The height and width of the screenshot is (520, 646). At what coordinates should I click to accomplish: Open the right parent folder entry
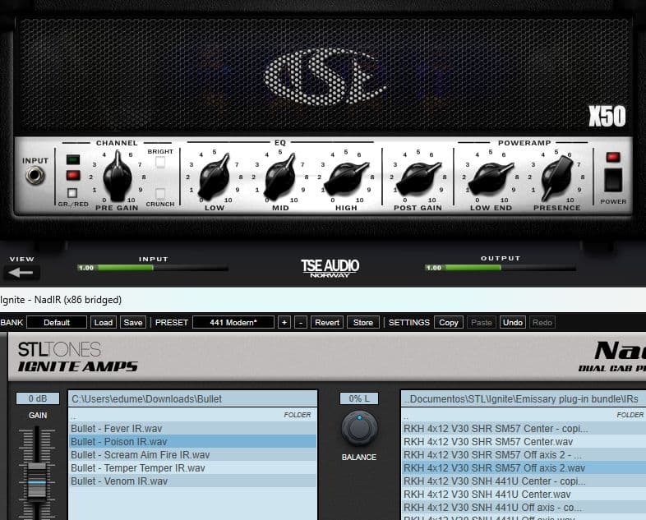[x=524, y=415]
